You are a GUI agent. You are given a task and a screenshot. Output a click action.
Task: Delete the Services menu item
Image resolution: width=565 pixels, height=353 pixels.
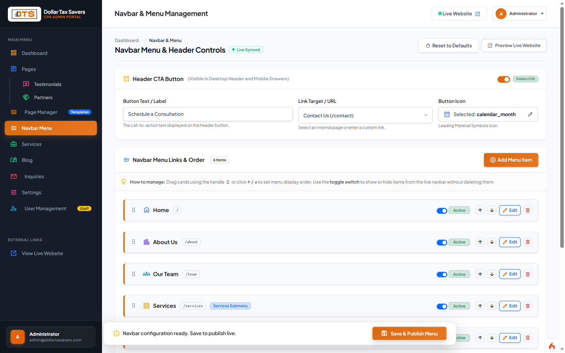[528, 306]
